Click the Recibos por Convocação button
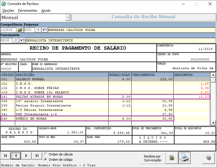 [153, 158]
